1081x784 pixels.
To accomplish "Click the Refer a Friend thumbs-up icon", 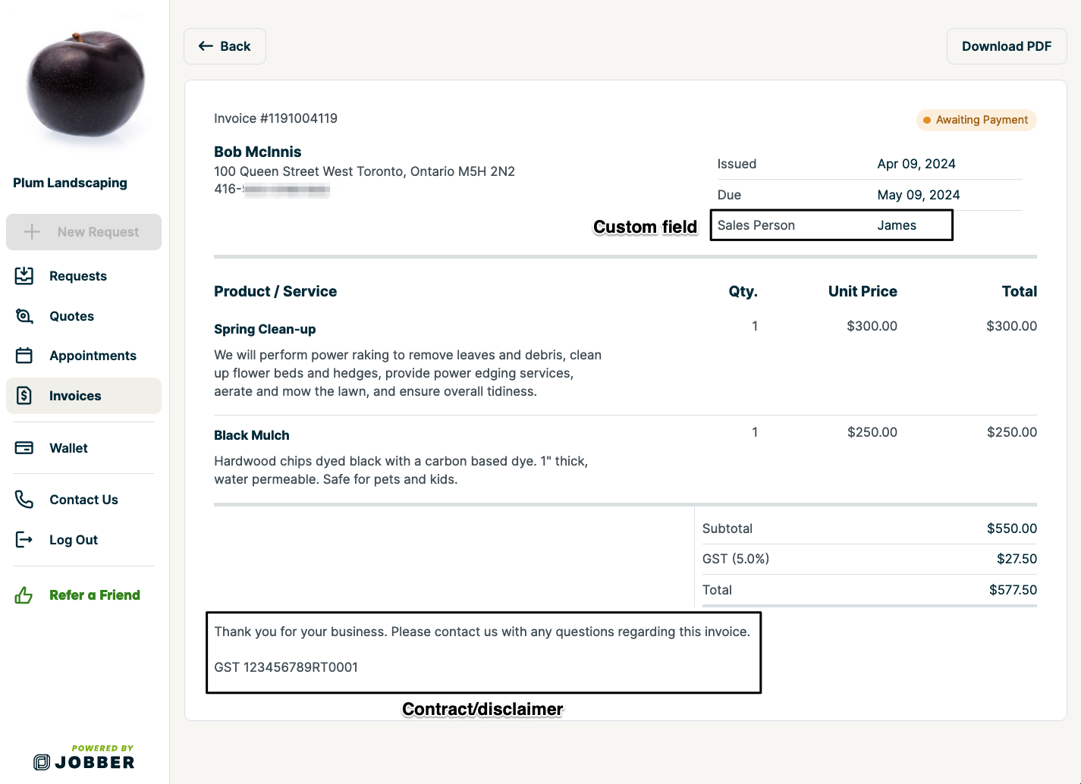I will (24, 595).
